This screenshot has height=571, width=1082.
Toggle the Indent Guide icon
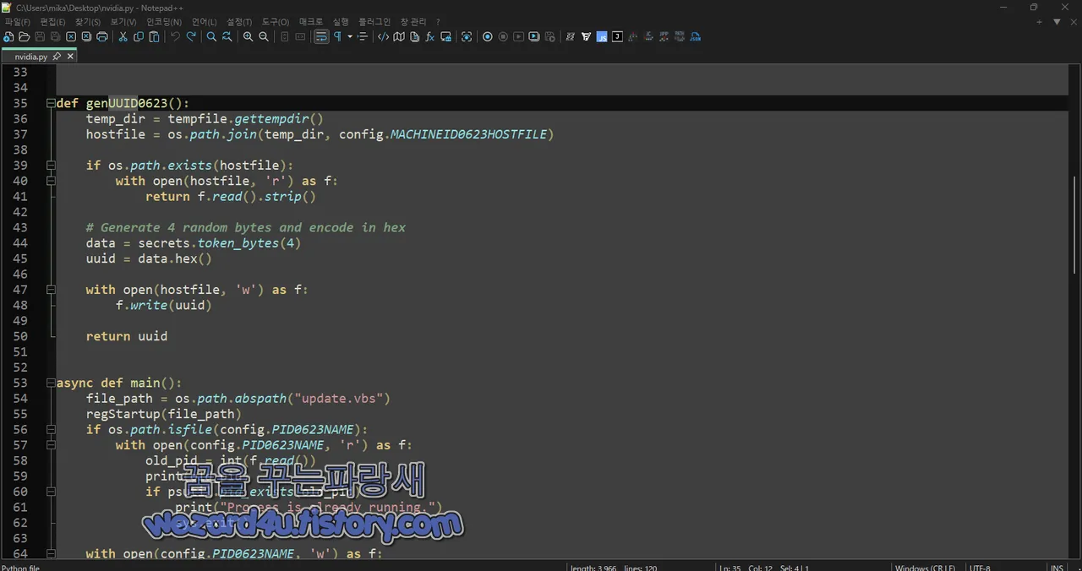[x=363, y=37]
